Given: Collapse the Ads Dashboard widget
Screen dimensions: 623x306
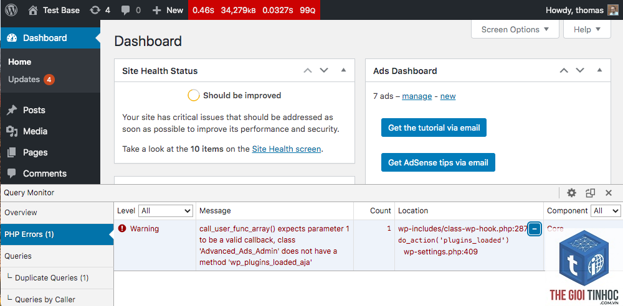Looking at the screenshot, I should 599,70.
